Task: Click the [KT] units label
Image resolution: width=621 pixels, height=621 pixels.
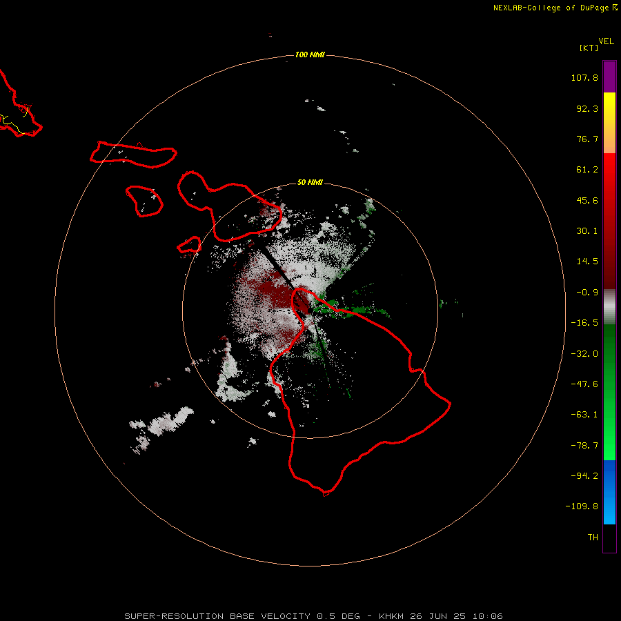Action: coord(589,48)
